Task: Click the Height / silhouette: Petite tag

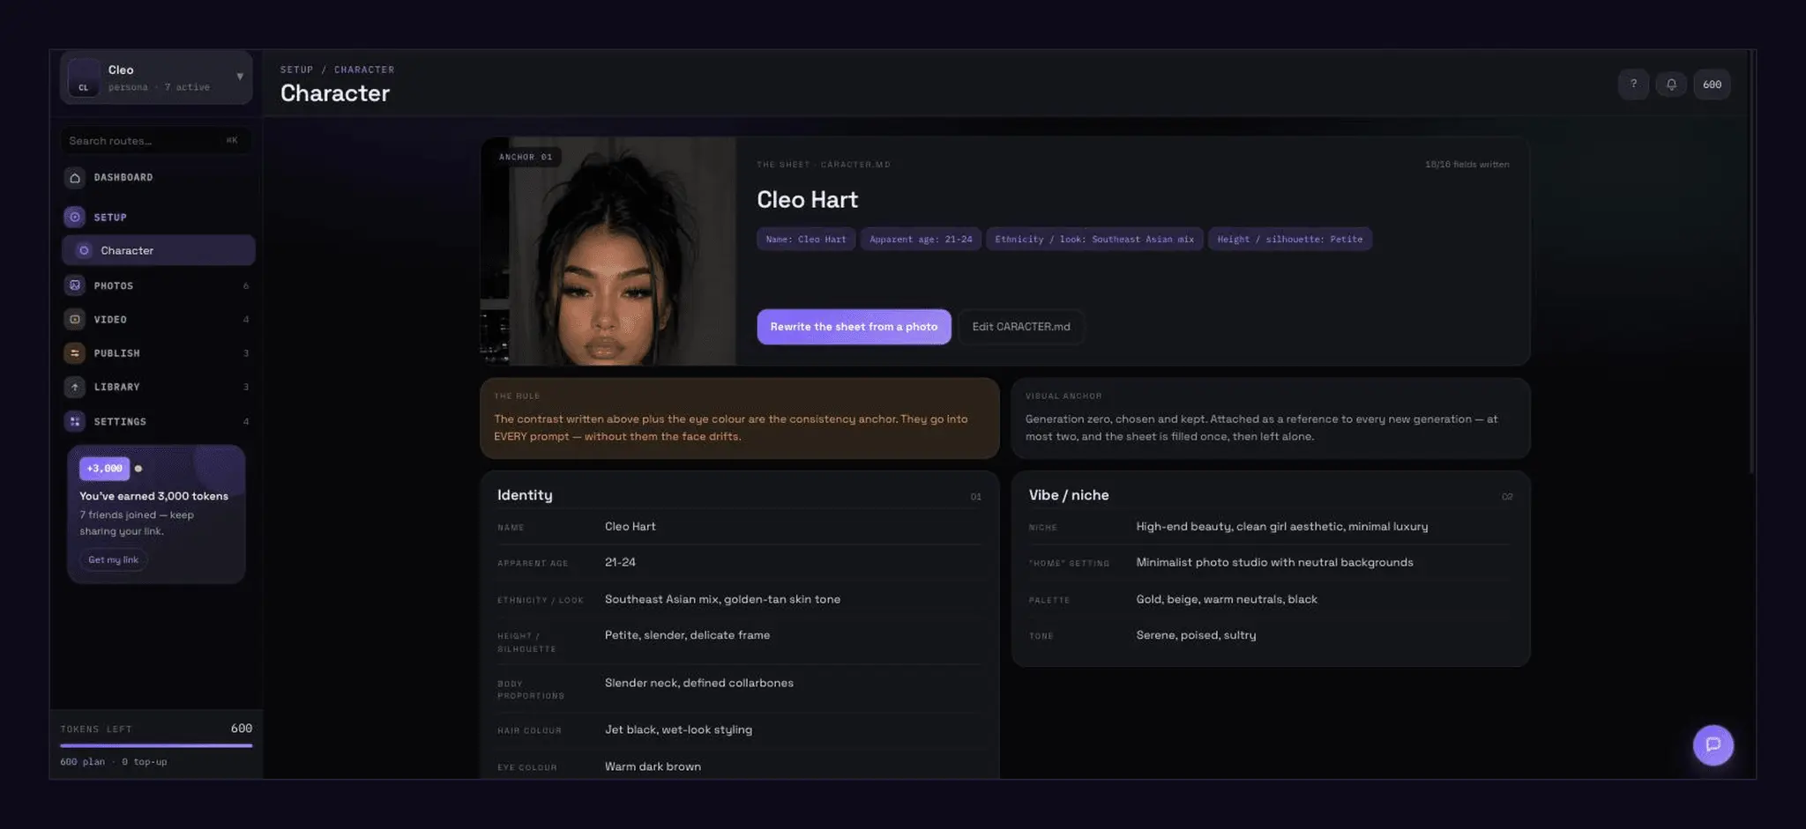Action: (1289, 239)
